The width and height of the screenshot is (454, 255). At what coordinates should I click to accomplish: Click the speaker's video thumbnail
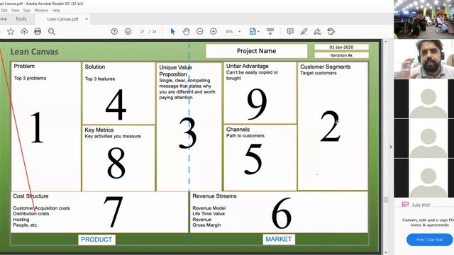click(424, 59)
